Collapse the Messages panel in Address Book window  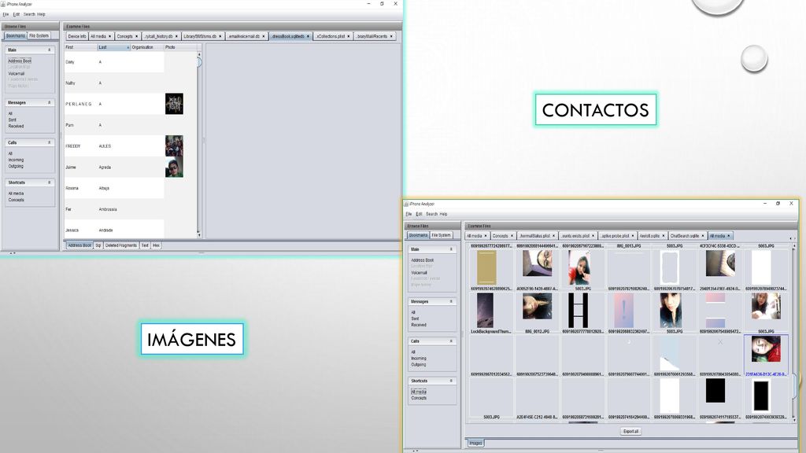pyautogui.click(x=50, y=103)
